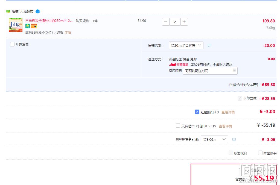This screenshot has height=185, width=280.
Task: Click the 23:59前付款 delivery promise text
Action: tap(212, 64)
